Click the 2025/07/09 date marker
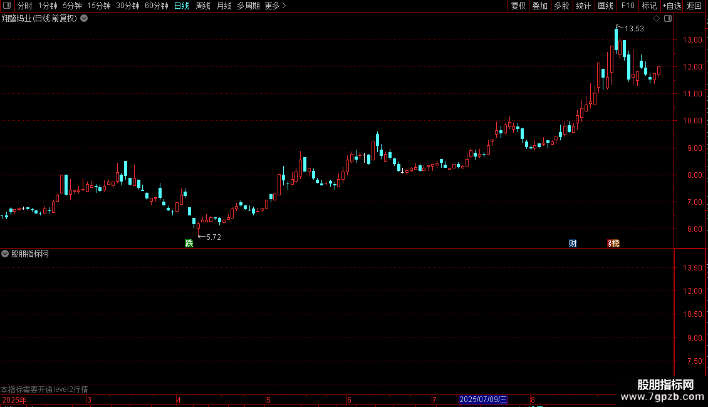This screenshot has height=407, width=708. click(483, 399)
